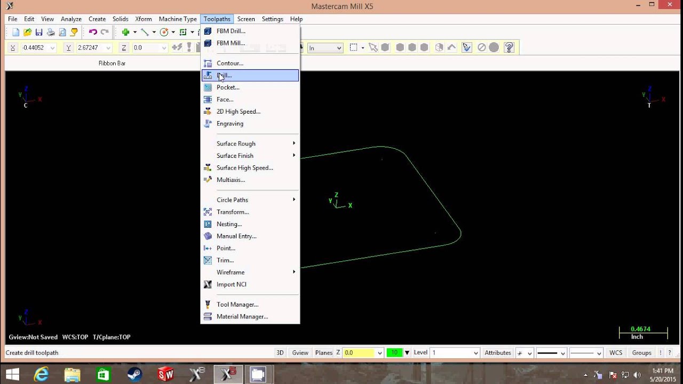Click the Undo arrow icon
683x384 pixels.
click(x=93, y=32)
